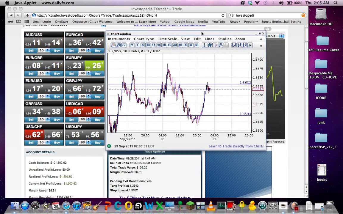Click the first trend-line tool icon
The width and height of the screenshot is (343, 214).
234,45
